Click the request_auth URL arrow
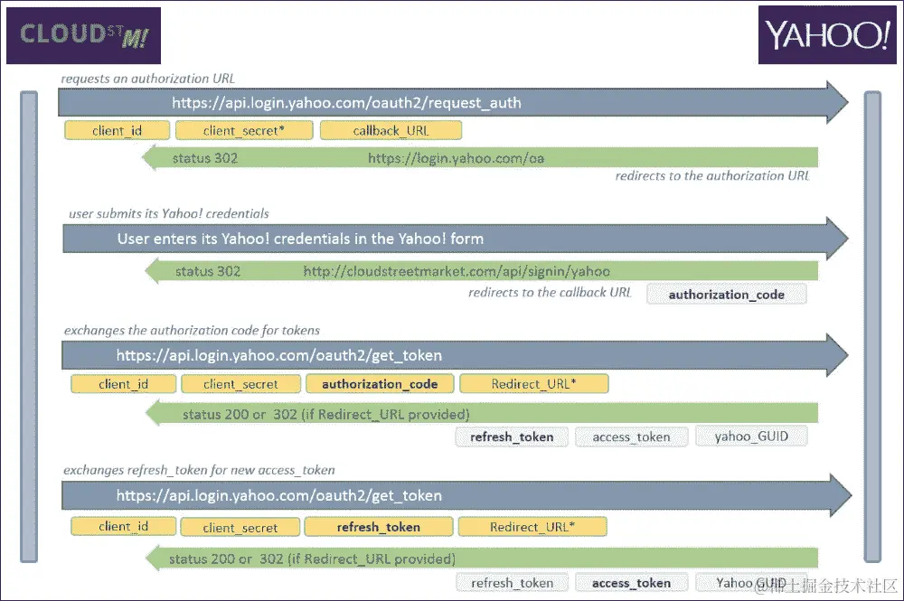 point(453,102)
